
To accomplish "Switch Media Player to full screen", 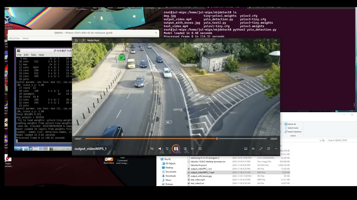I will click(x=261, y=149).
